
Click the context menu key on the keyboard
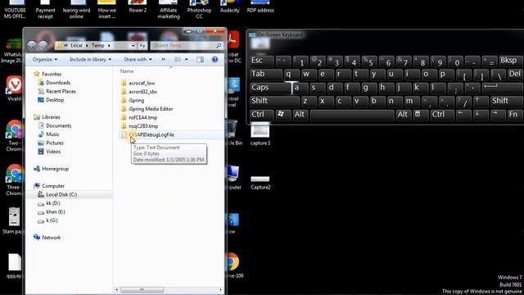point(420,115)
